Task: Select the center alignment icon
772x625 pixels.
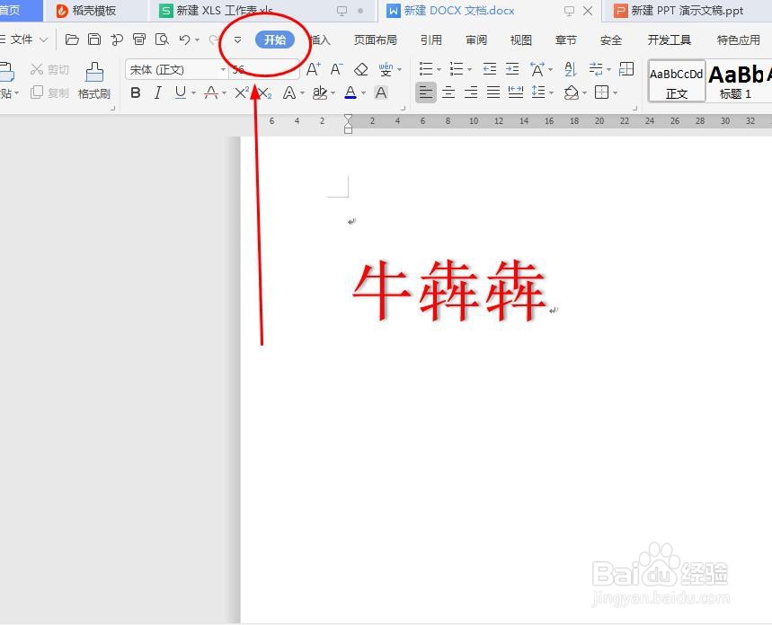Action: [x=449, y=92]
